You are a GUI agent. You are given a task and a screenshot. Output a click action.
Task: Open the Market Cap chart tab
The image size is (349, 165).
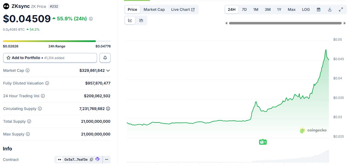154,9
